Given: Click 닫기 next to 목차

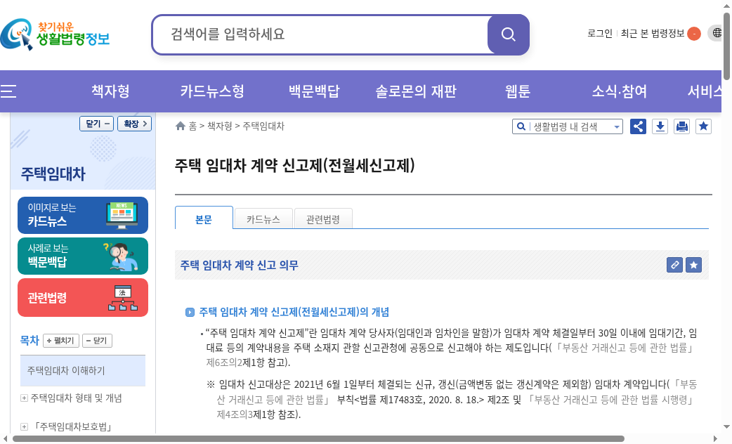Looking at the screenshot, I should 97,341.
